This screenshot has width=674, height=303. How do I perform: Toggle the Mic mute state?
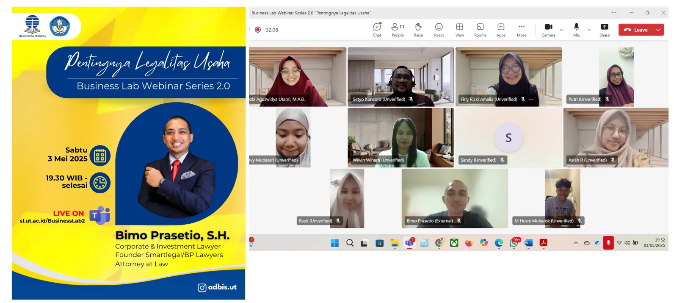pyautogui.click(x=576, y=30)
